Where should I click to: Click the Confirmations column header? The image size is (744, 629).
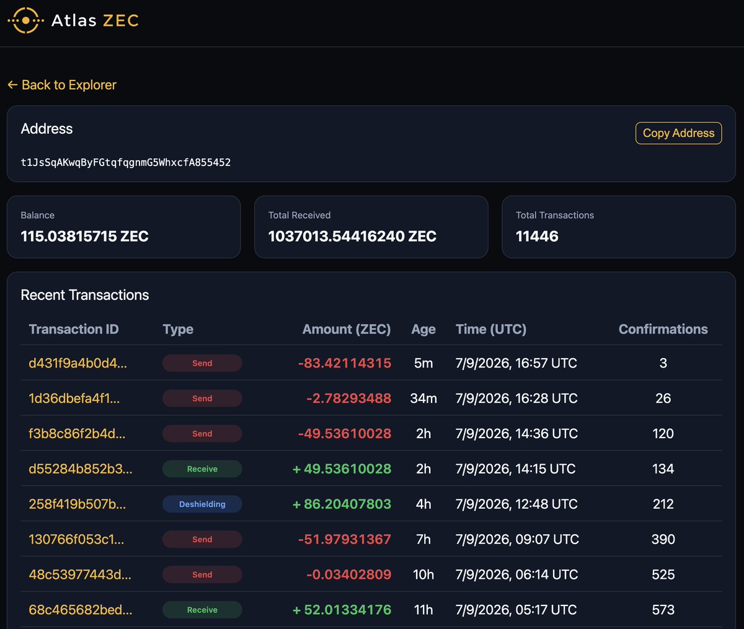[663, 329]
